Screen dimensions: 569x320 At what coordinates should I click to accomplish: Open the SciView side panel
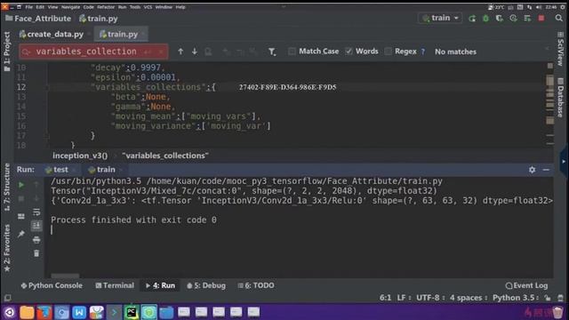(561, 49)
